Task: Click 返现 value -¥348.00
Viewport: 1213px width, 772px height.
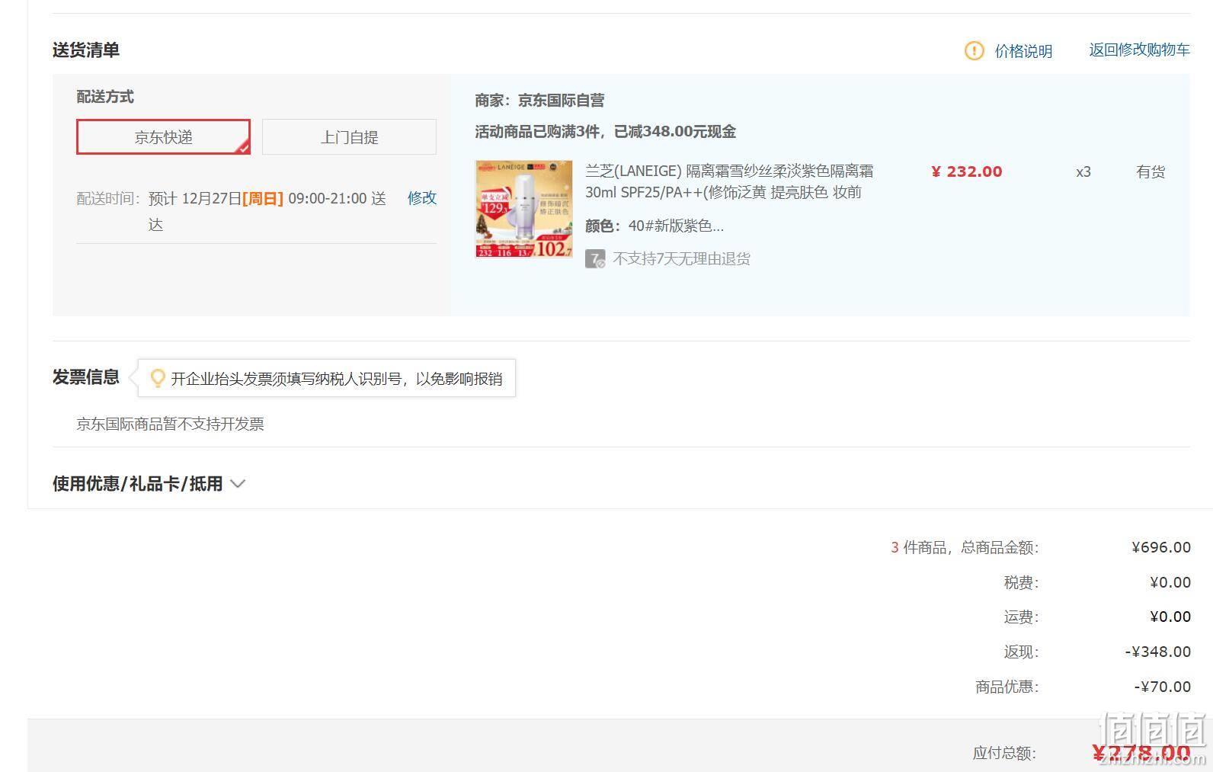Action: click(x=1158, y=652)
